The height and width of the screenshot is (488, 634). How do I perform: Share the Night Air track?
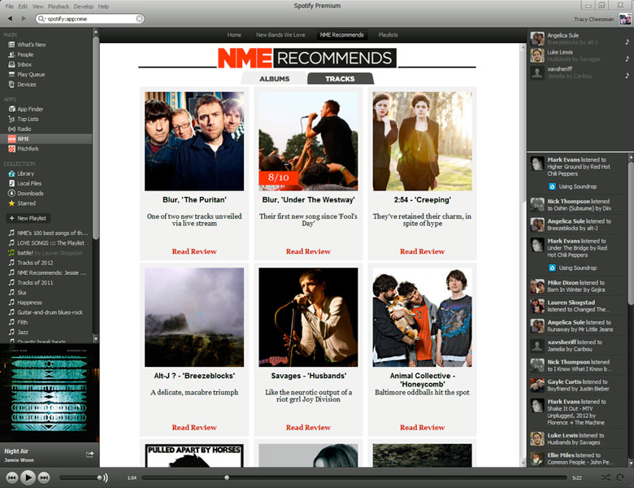point(89,455)
